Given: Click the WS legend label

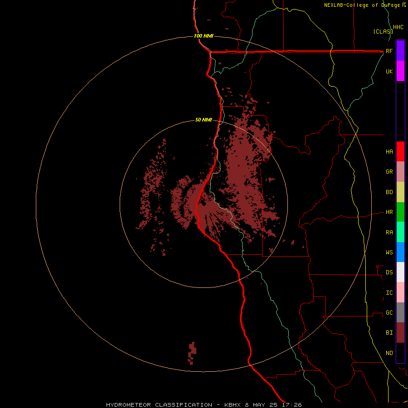Looking at the screenshot, I should 389,252.
